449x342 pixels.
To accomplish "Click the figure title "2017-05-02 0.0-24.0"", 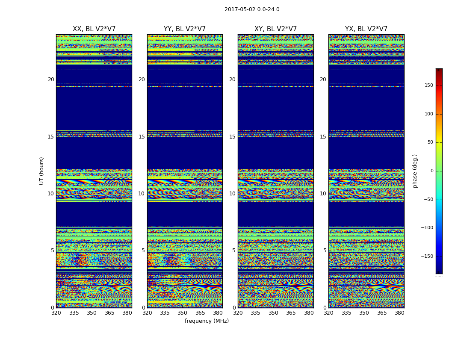I will pyautogui.click(x=252, y=9).
